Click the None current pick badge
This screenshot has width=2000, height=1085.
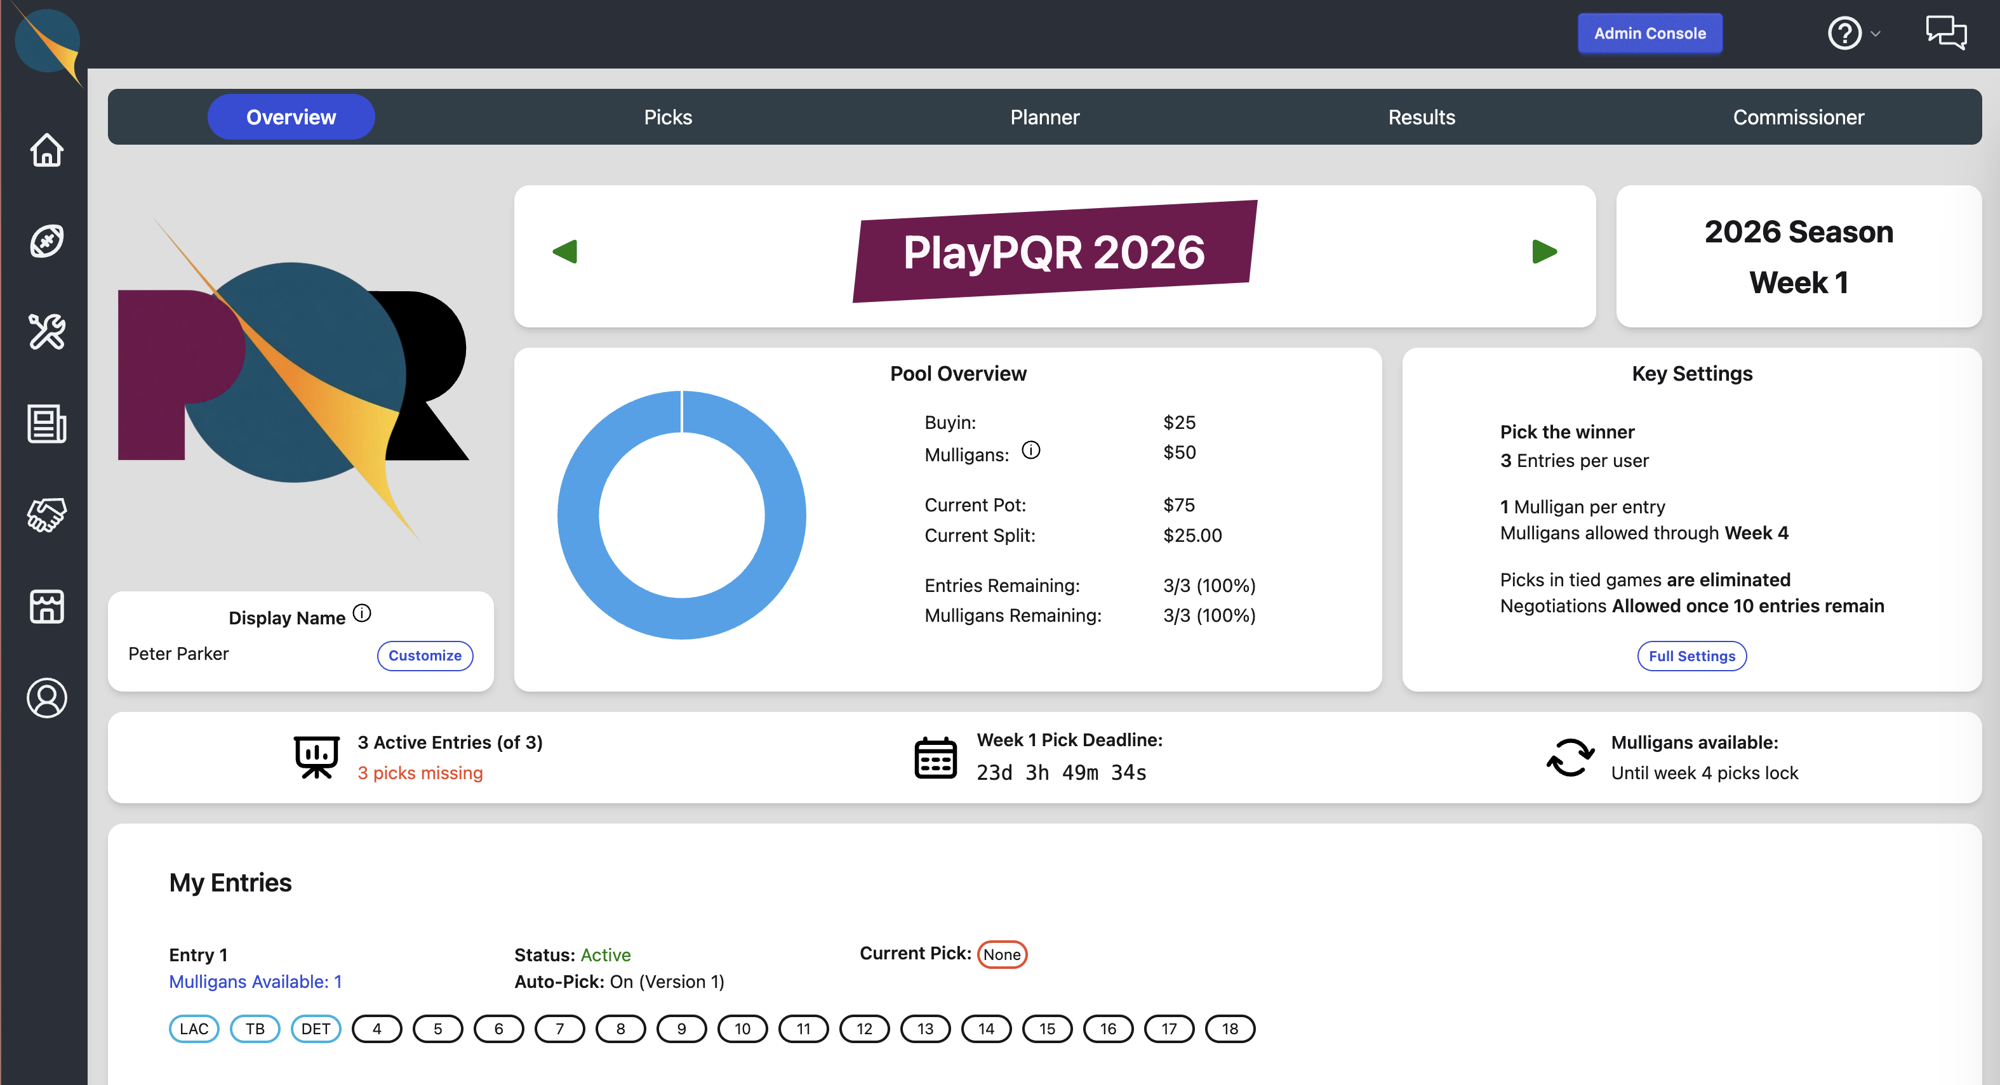1001,955
